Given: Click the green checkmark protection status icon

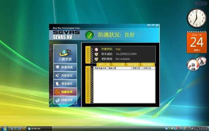Looking at the screenshot, I should pyautogui.click(x=89, y=35).
